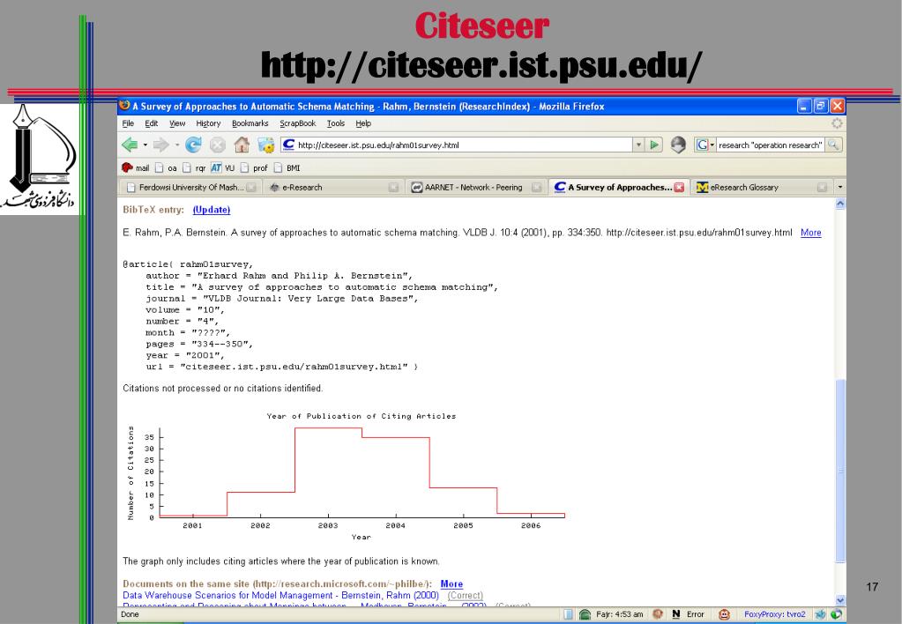Open the oa bookmark
Image resolution: width=902 pixels, height=624 pixels.
point(166,168)
